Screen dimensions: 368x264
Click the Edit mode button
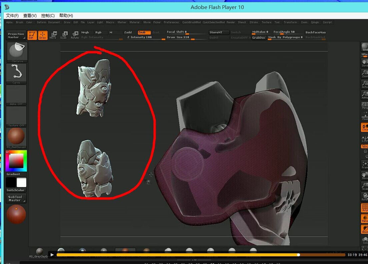pos(32,35)
